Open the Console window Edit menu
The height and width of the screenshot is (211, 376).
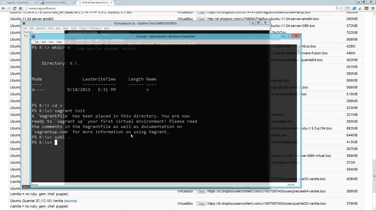tap(43, 42)
